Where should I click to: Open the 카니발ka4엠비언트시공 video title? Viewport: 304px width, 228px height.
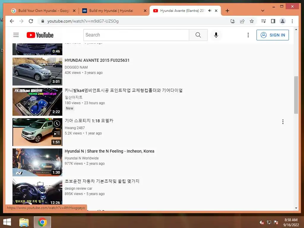click(123, 91)
